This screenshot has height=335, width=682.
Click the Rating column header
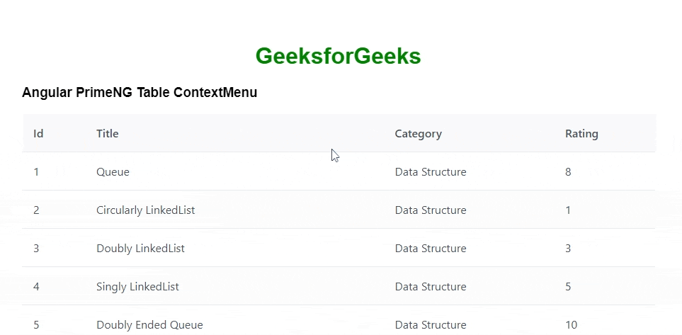tap(581, 134)
